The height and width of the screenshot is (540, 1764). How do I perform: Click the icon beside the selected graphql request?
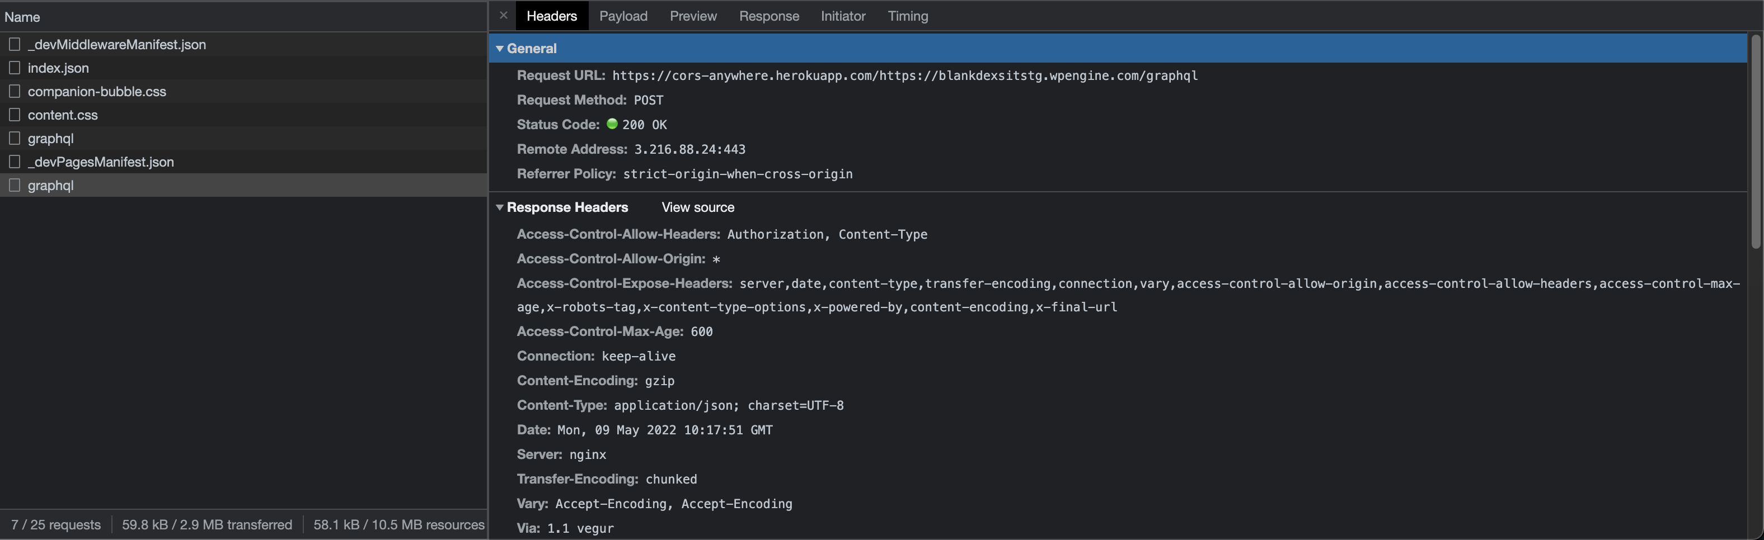(15, 185)
